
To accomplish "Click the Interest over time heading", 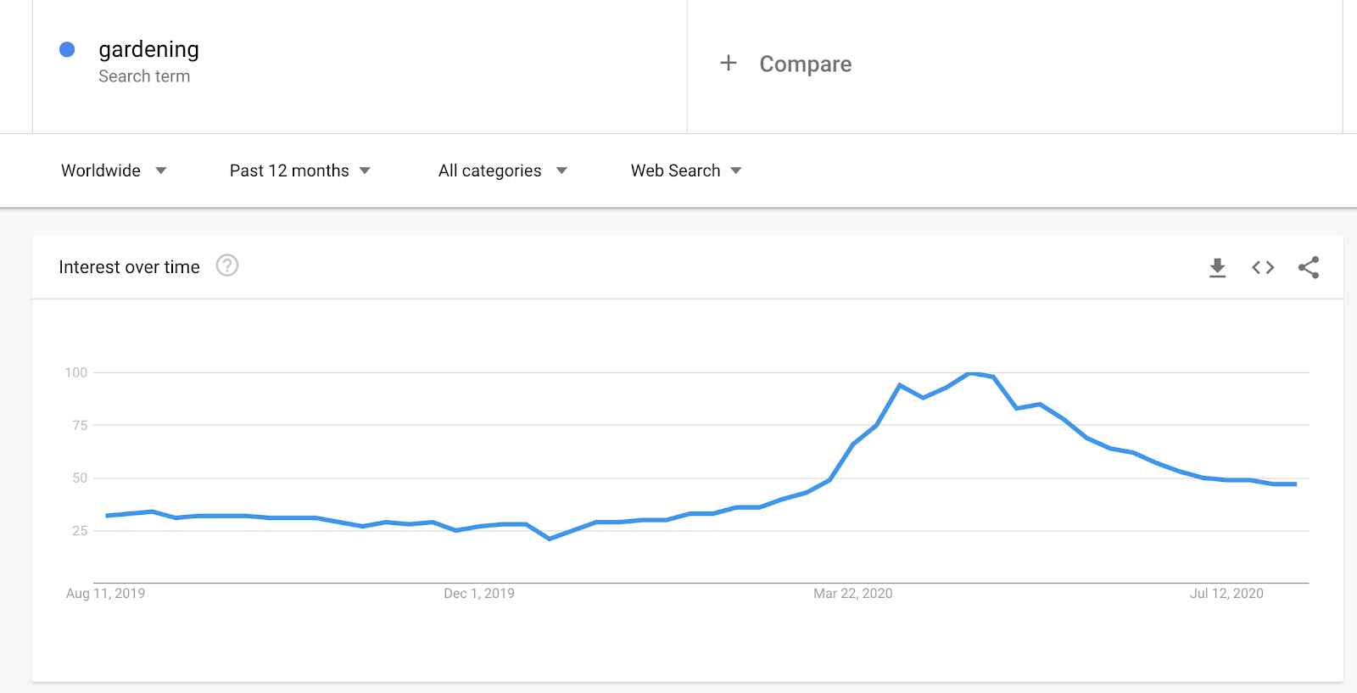I will [x=129, y=266].
